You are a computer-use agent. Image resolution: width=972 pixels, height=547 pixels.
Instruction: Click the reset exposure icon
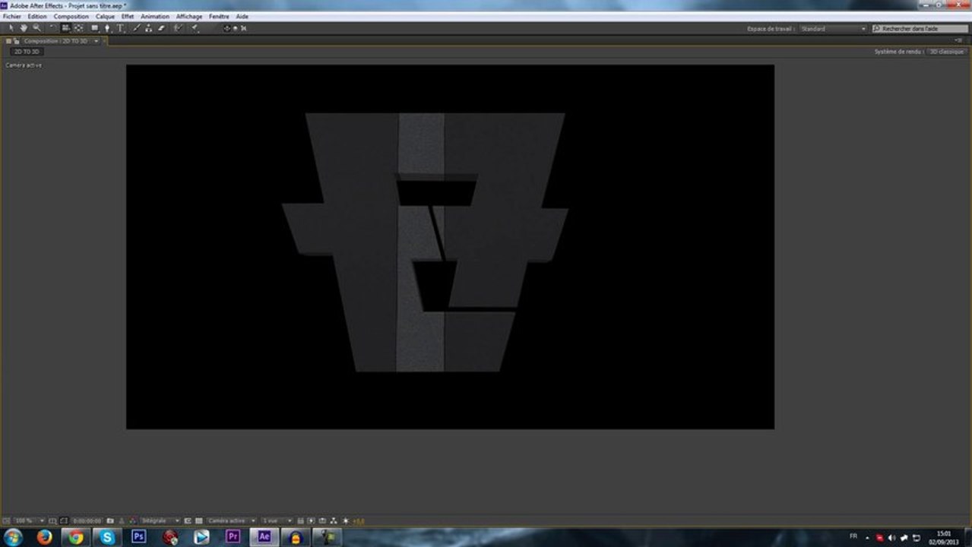345,520
